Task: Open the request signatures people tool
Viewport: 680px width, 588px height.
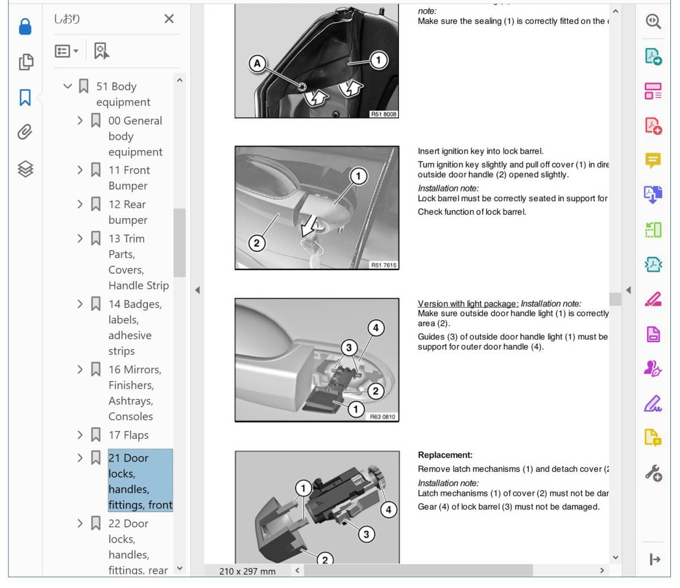Action: tap(653, 369)
